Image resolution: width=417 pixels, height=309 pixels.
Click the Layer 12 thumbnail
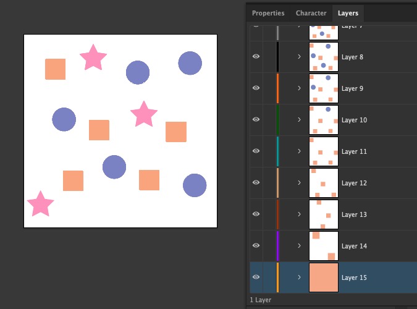click(324, 183)
